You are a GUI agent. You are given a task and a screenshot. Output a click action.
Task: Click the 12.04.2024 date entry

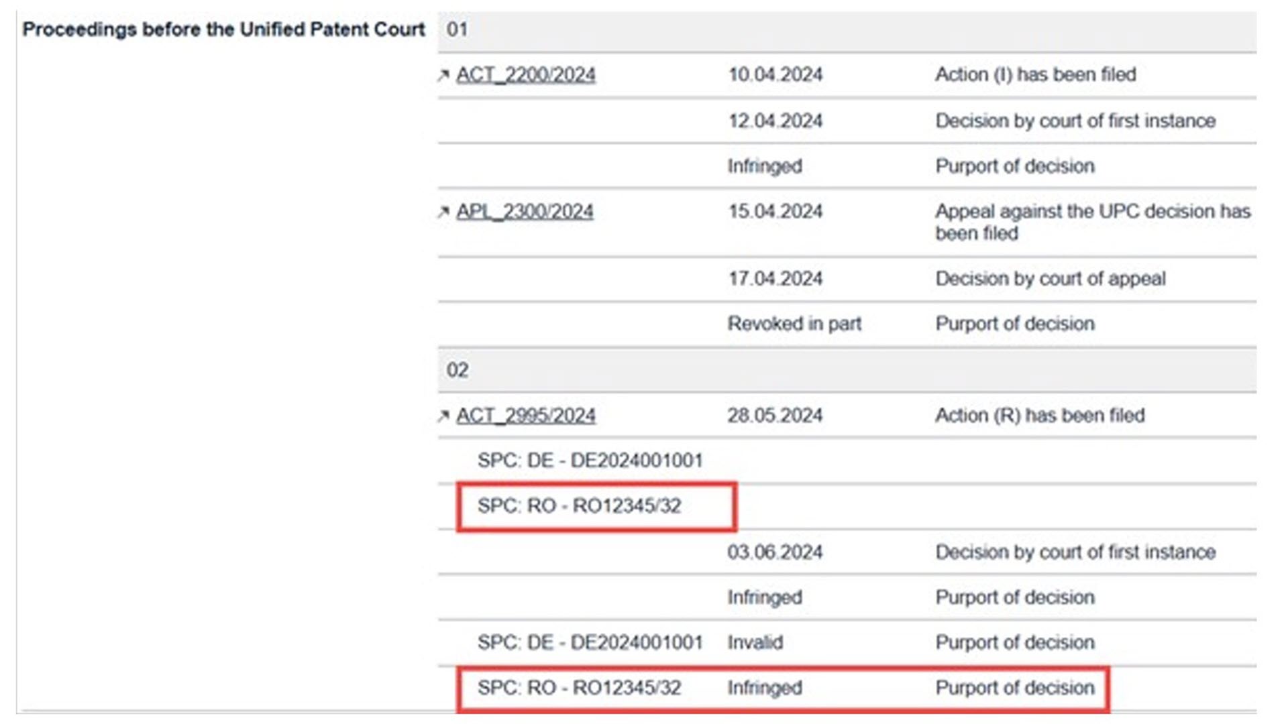(775, 121)
